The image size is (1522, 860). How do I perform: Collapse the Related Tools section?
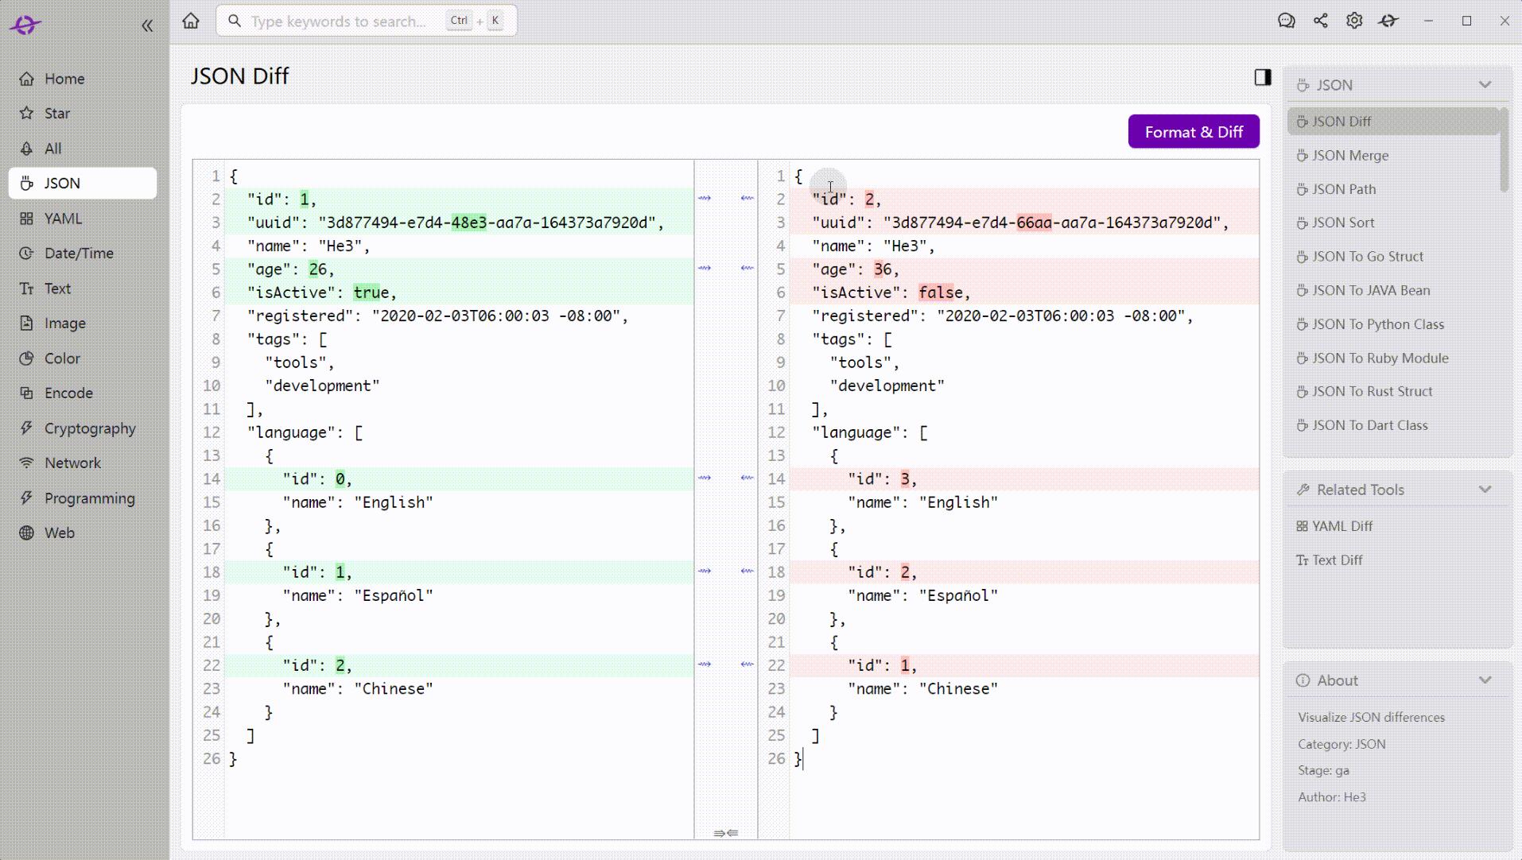coord(1485,490)
